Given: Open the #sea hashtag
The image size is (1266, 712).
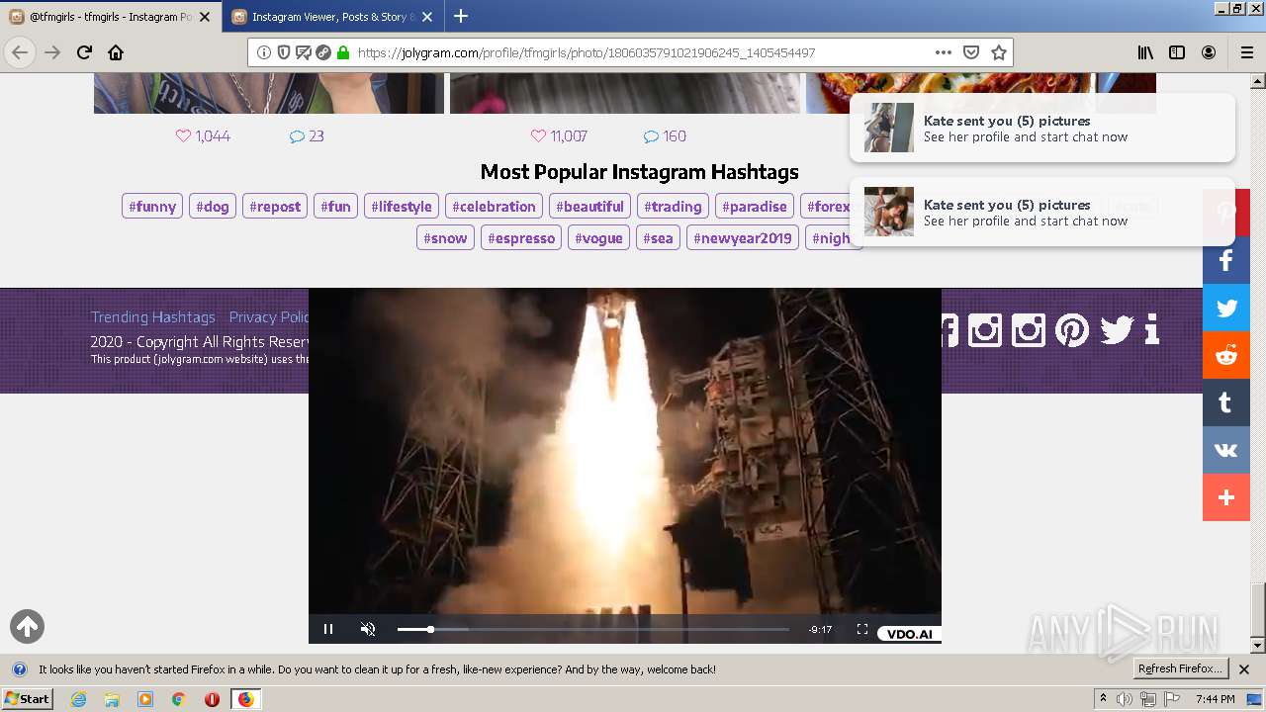Looking at the screenshot, I should point(658,238).
